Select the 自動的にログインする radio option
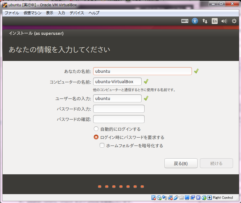Viewport: 241px width, 203px height. 96,129
